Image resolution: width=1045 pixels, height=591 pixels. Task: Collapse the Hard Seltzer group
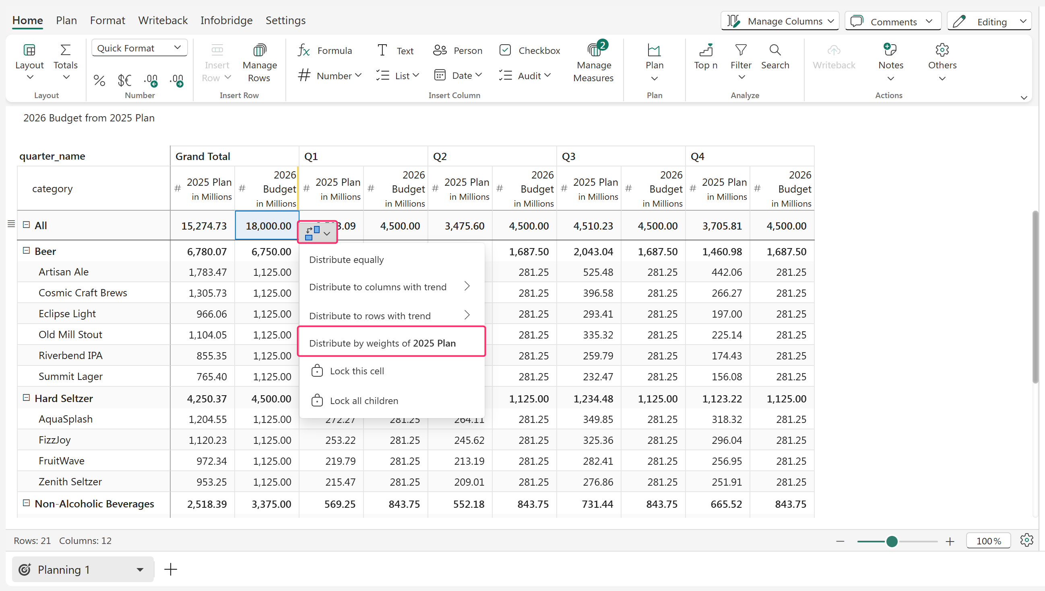27,398
